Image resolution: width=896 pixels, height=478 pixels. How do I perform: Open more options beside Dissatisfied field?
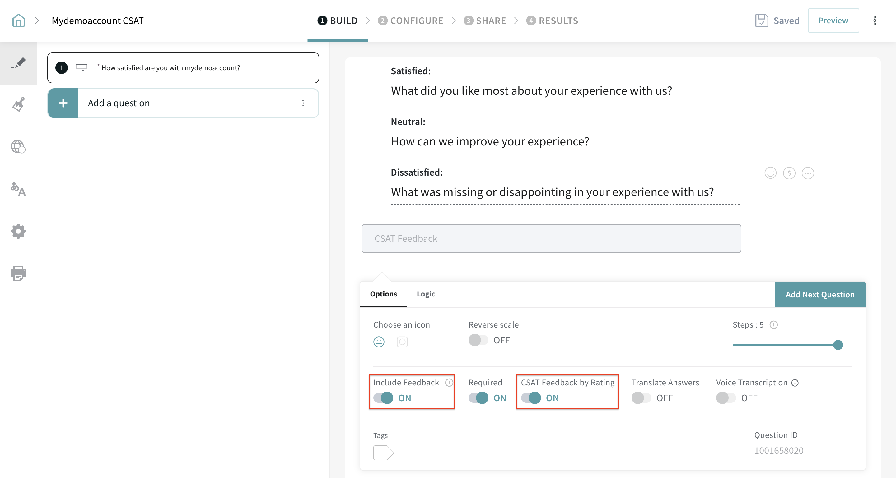pos(807,173)
